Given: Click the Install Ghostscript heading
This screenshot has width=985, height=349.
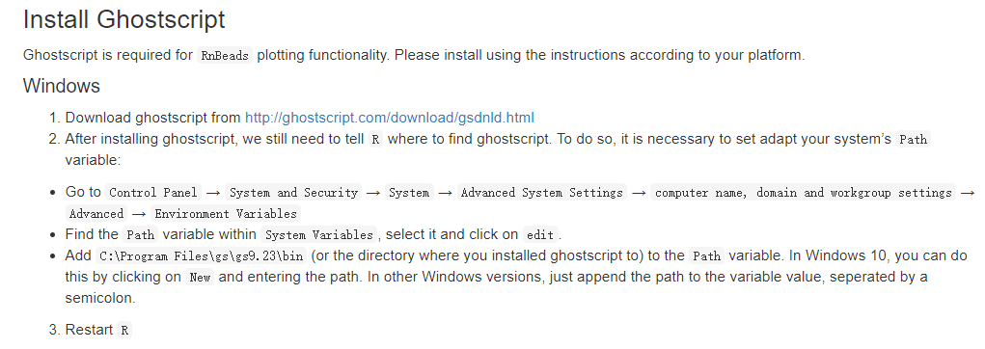Looking at the screenshot, I should click(x=123, y=19).
